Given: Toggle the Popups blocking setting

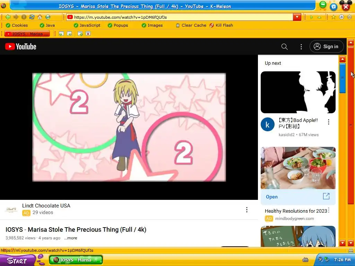Looking at the screenshot, I should coord(118,25).
